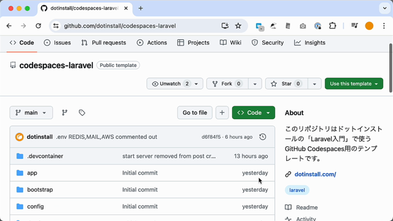This screenshot has width=393, height=221.
Task: Open the tags icon beside branches
Action: (82, 113)
